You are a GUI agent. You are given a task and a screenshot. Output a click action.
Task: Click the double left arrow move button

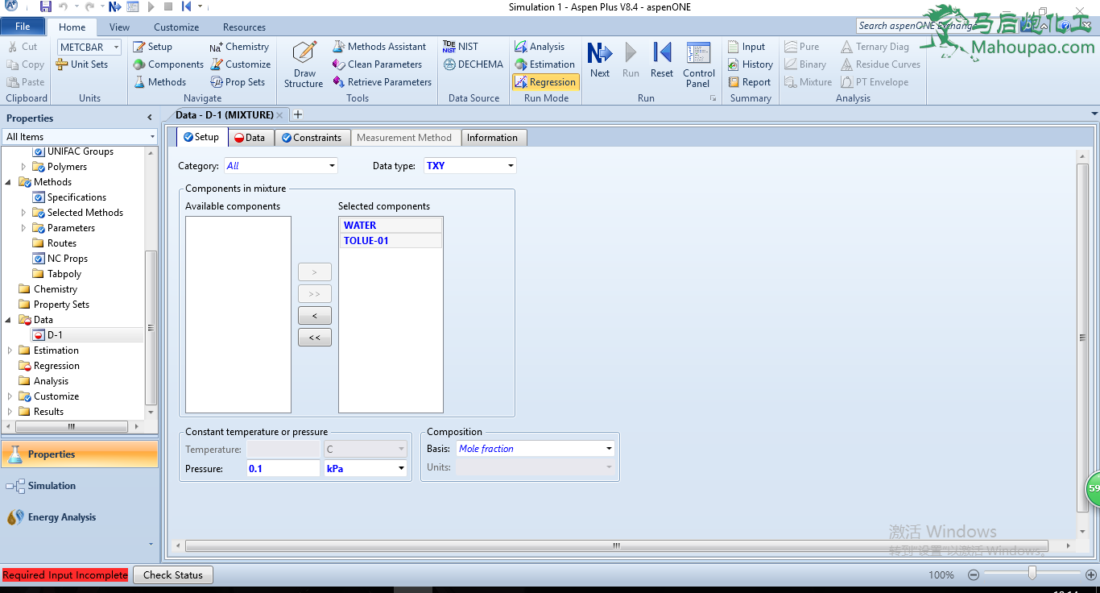tap(315, 338)
